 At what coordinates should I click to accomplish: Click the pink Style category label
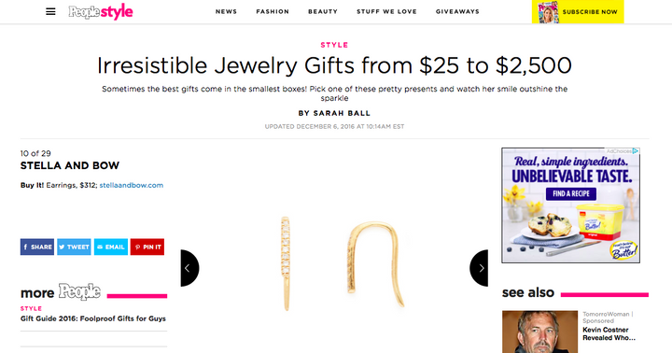pos(334,45)
